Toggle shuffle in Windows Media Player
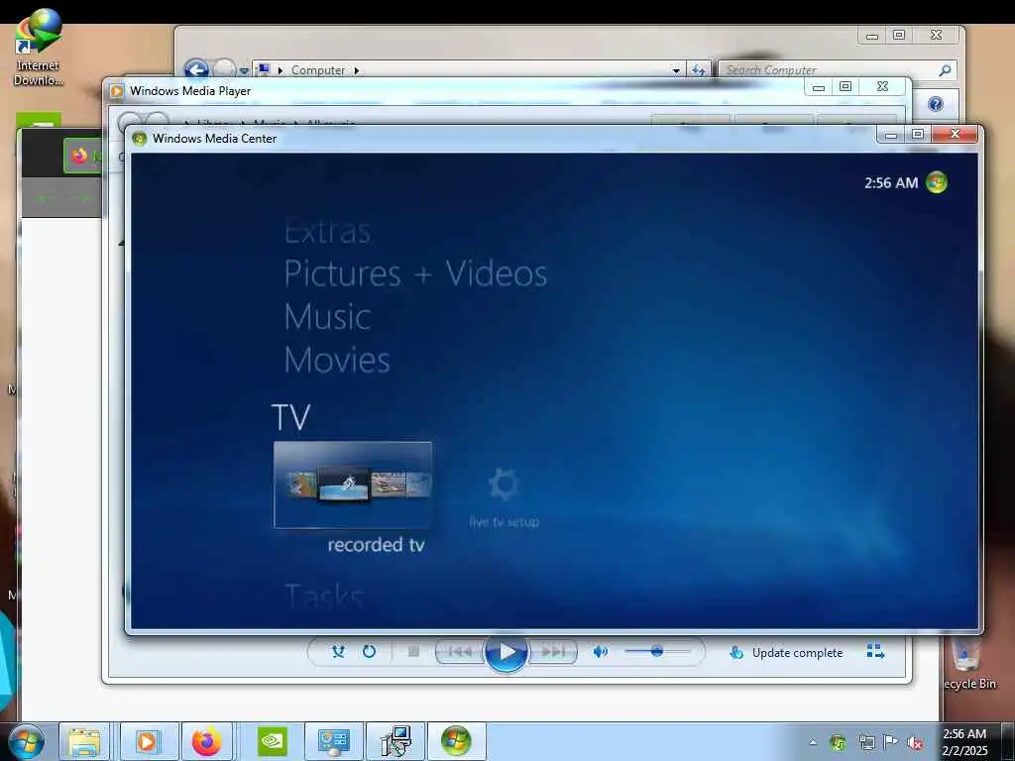The height and width of the screenshot is (761, 1015). click(338, 652)
